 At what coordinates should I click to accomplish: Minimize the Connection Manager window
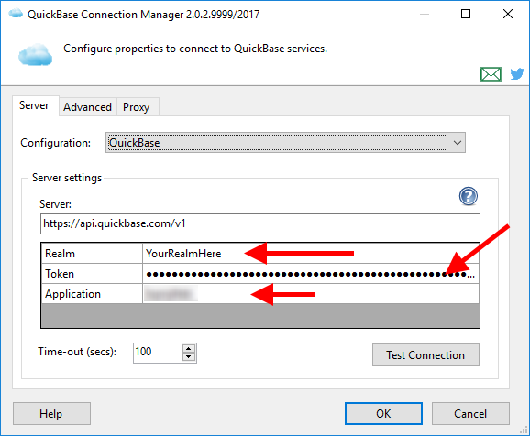coord(425,14)
